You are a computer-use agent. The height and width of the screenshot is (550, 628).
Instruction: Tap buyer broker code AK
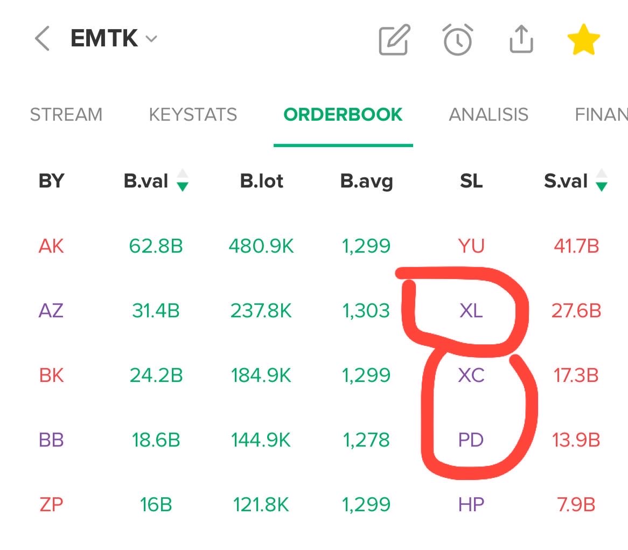coord(51,246)
